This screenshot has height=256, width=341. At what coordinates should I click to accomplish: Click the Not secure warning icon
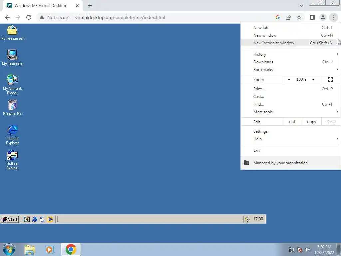pyautogui.click(x=42, y=17)
